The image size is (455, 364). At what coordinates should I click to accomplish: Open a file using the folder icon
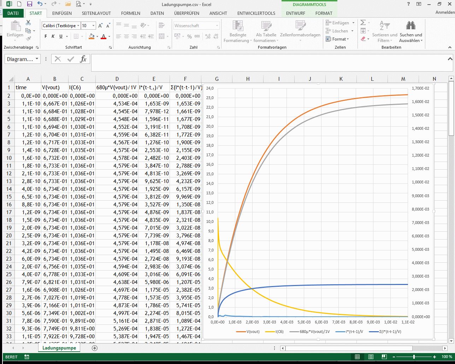[68, 4]
